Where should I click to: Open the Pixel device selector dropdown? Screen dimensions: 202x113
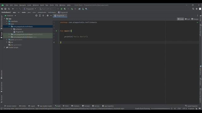click(47, 9)
